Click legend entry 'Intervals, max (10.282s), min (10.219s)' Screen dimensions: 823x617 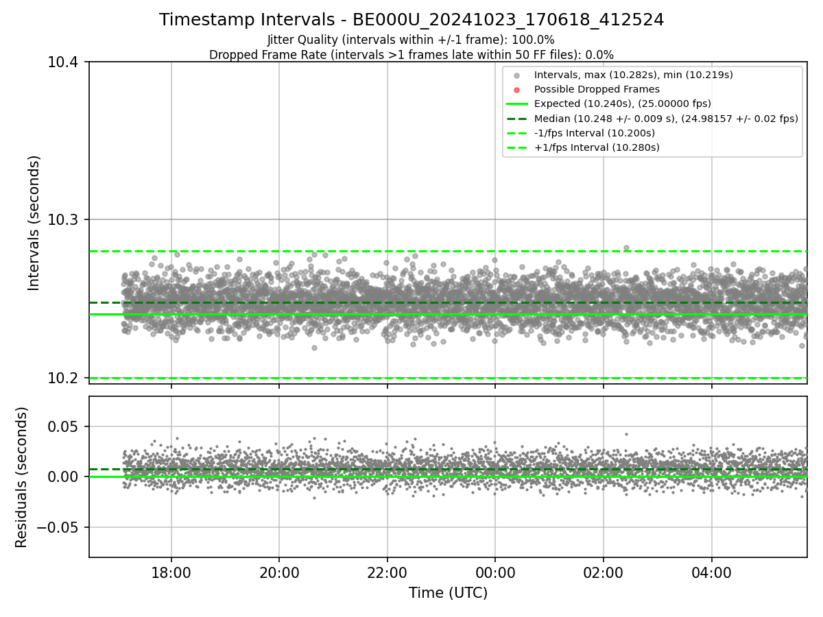(633, 75)
